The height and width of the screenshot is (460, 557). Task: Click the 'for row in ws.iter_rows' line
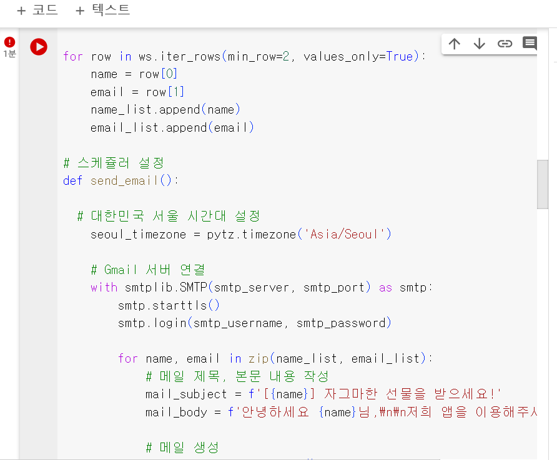click(244, 56)
